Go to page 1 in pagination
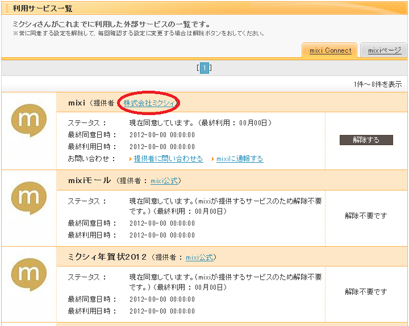 tap(204, 68)
